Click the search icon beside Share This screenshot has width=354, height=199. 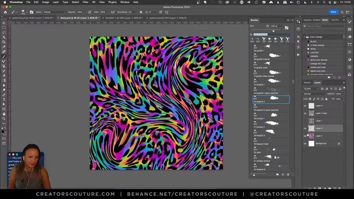tap(342, 12)
